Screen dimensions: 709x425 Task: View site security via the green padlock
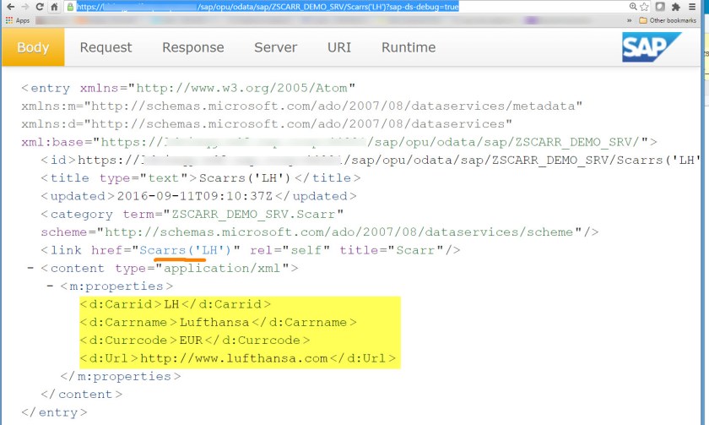click(70, 7)
